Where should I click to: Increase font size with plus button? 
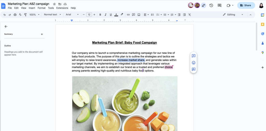pyautogui.click(x=94, y=15)
